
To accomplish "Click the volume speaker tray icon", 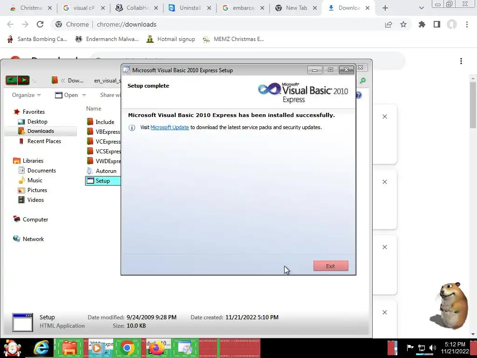I will [x=433, y=348].
